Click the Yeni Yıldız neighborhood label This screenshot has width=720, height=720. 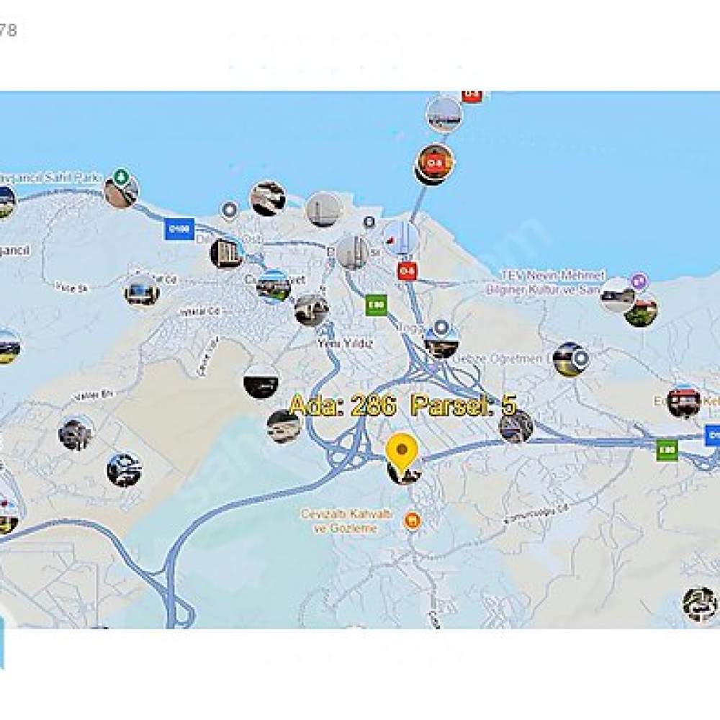(346, 343)
